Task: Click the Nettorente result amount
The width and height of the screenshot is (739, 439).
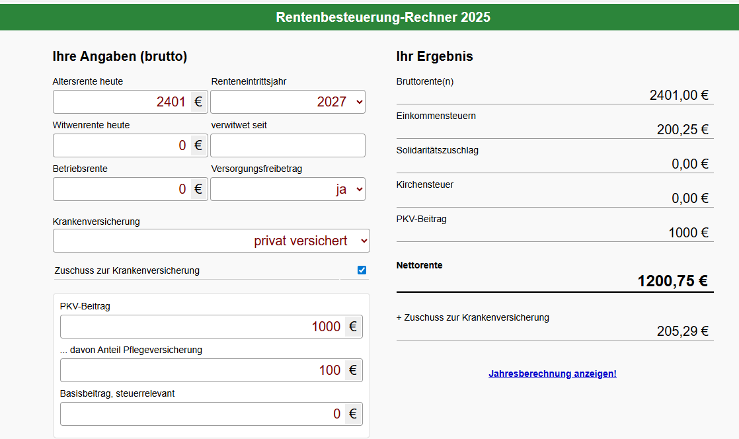Action: click(x=672, y=281)
